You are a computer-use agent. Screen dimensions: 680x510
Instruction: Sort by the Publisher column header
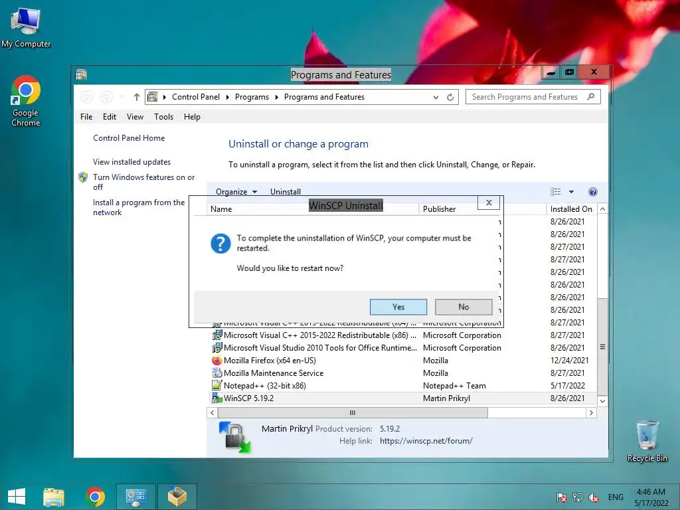tap(440, 209)
